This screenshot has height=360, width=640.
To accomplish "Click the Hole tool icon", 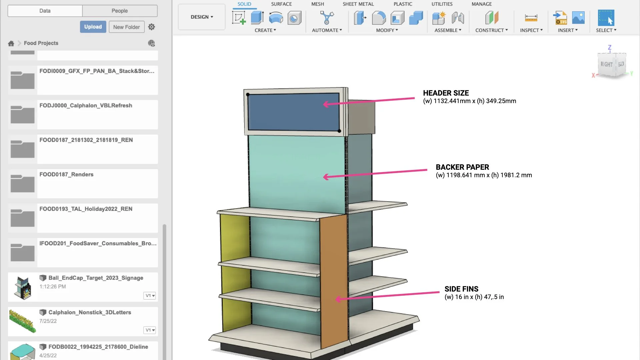I will [x=294, y=18].
